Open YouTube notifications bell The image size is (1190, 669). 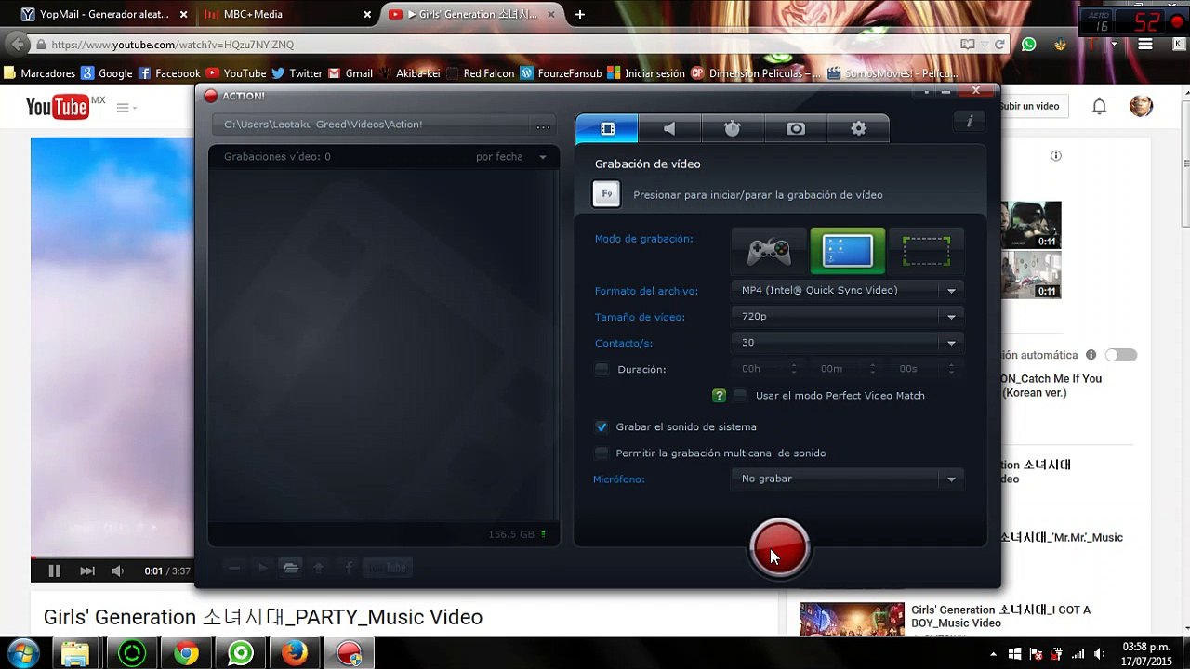click(1099, 106)
